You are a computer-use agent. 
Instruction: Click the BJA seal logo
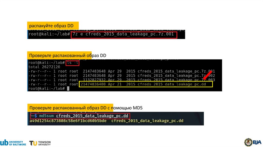tap(253, 142)
